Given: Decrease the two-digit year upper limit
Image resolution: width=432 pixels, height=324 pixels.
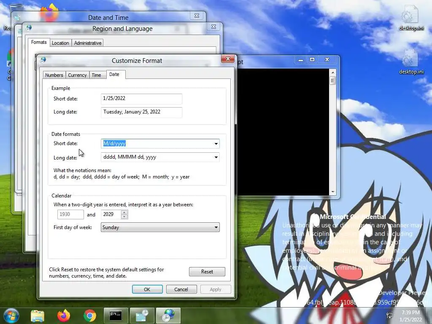Looking at the screenshot, I should (x=124, y=217).
